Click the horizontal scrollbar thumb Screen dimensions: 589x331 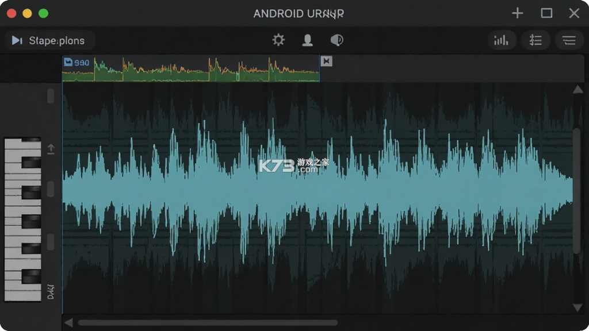click(207, 323)
